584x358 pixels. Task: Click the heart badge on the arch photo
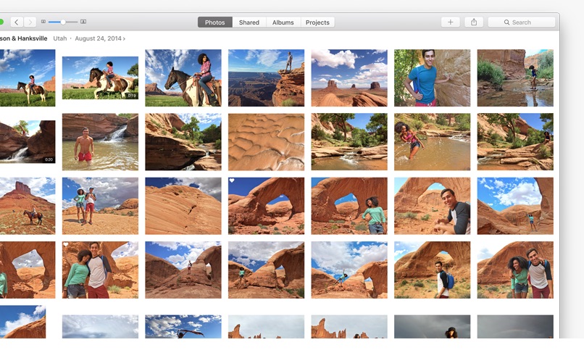(232, 181)
